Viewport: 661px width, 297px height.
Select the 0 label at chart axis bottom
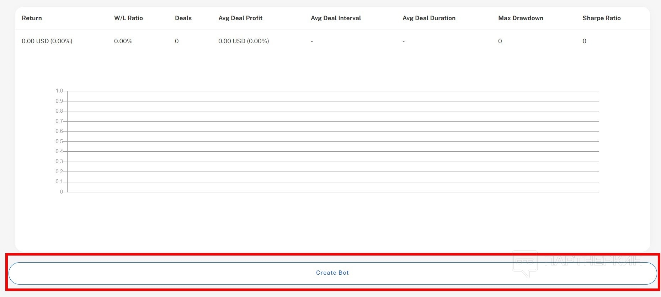tap(61, 192)
